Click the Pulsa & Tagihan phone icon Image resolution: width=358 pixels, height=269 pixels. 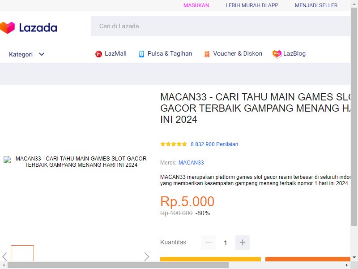(141, 54)
